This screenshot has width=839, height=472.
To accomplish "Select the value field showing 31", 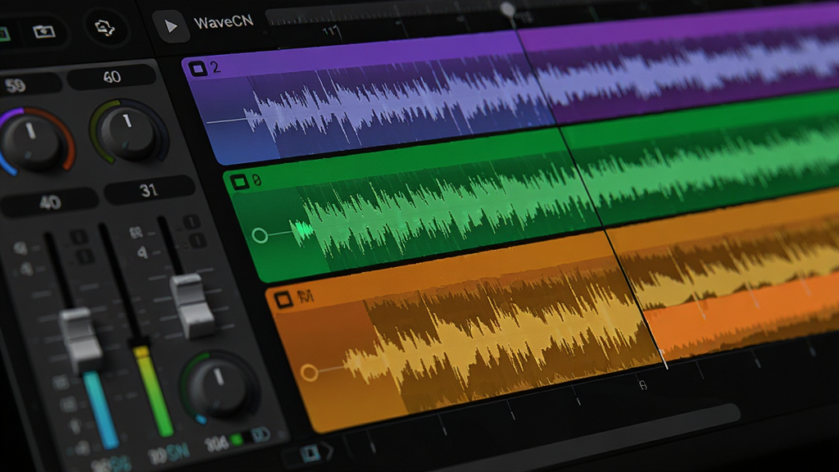I will click(x=149, y=190).
